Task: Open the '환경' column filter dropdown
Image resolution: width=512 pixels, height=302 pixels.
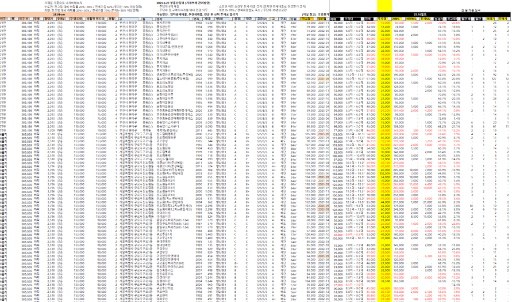Action: tap(242, 19)
